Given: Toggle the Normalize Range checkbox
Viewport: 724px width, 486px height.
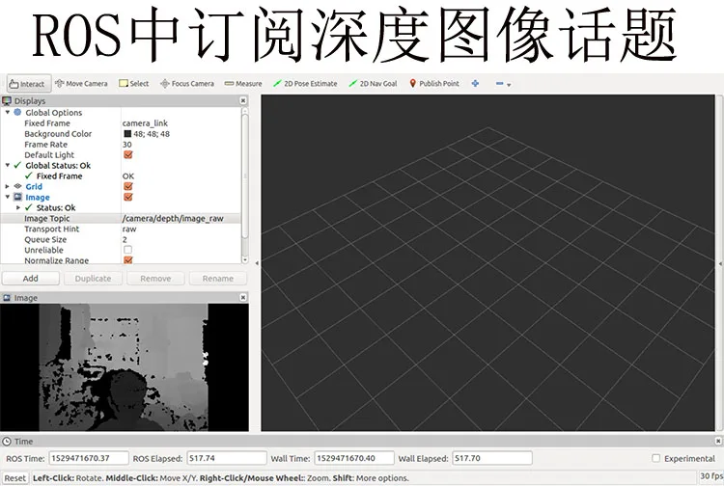Looking at the screenshot, I should [127, 260].
